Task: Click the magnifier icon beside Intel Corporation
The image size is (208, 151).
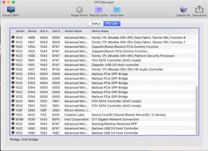Action: point(13,119)
